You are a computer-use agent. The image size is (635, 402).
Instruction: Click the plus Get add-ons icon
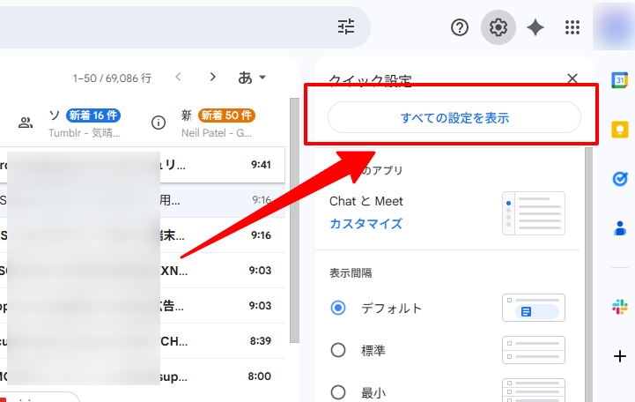[x=620, y=356]
